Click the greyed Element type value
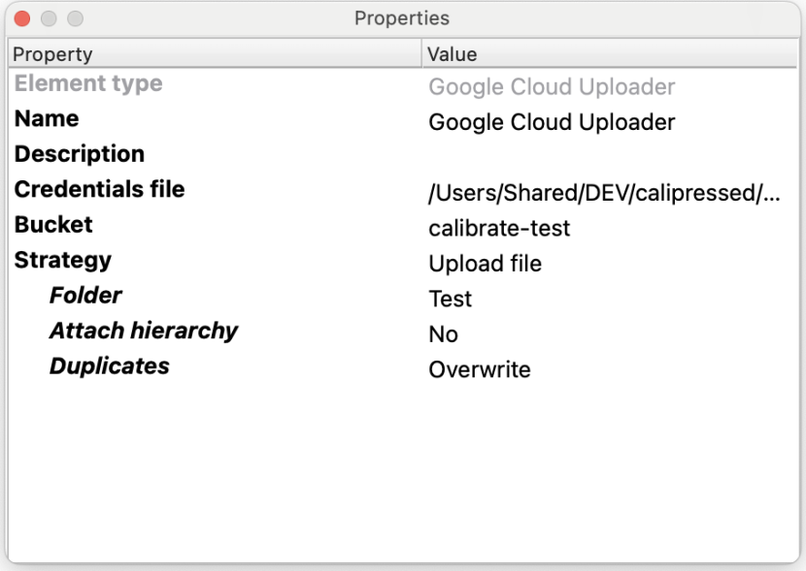Image resolution: width=806 pixels, height=571 pixels. tap(552, 87)
